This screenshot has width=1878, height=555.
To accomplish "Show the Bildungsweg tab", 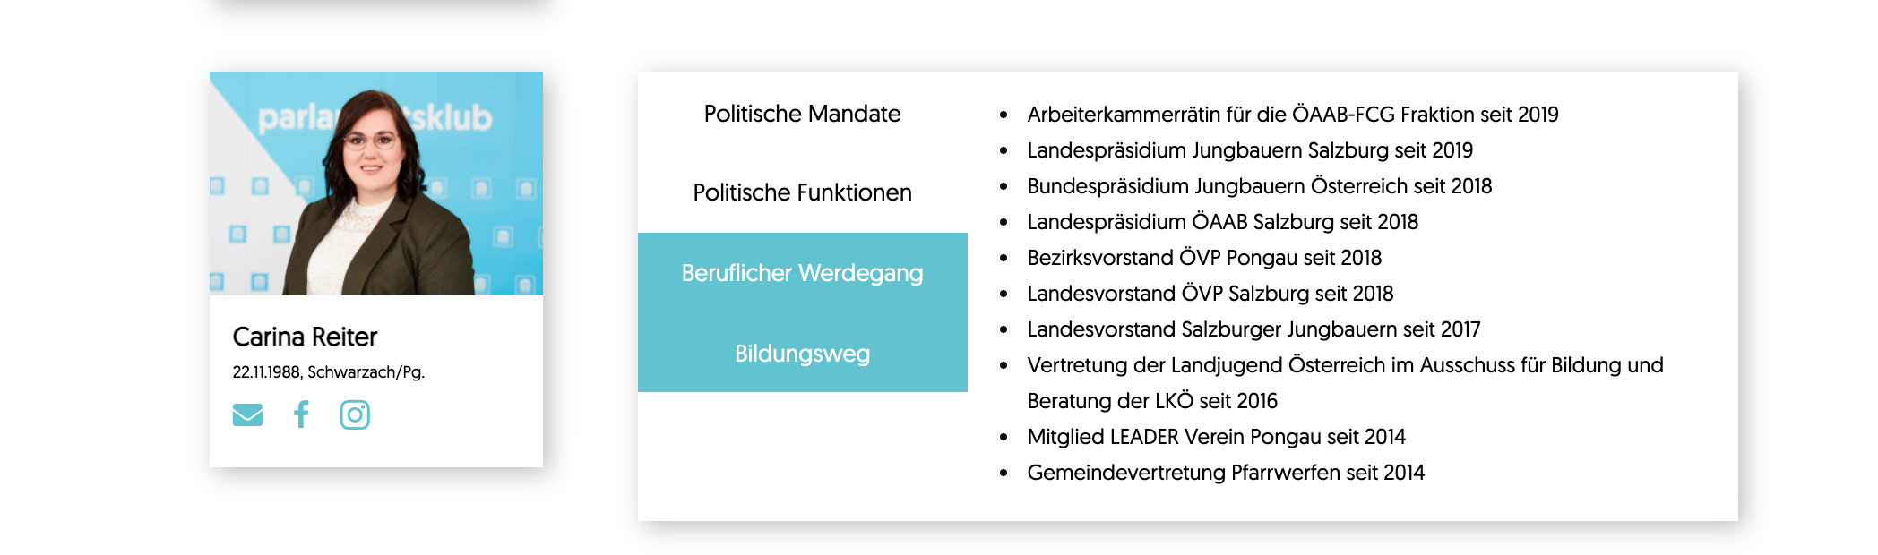I will click(803, 354).
